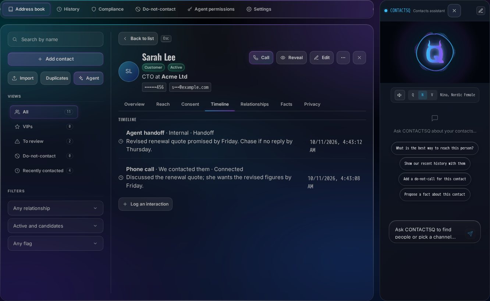Click Log an interaction
The width and height of the screenshot is (490, 301).
point(145,204)
